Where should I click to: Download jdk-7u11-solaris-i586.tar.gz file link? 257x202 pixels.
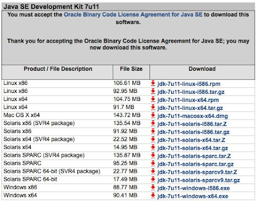pos(193,132)
